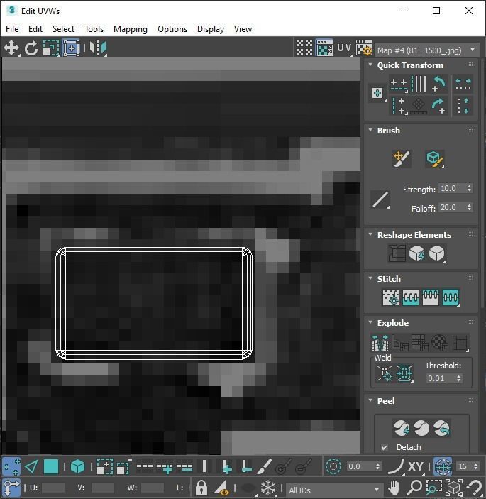Increase the Brush Strength spinner

pyautogui.click(x=470, y=186)
